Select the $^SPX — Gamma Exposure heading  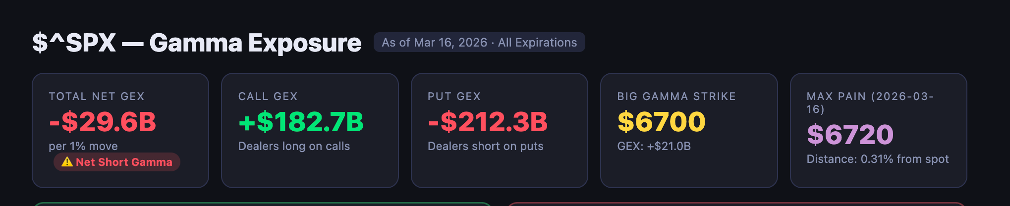(197, 43)
